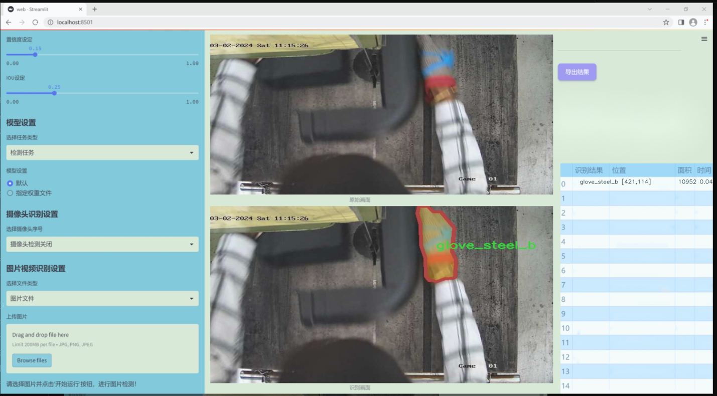Adjust the confidence threshold slider handle
The height and width of the screenshot is (396, 717).
(35, 55)
